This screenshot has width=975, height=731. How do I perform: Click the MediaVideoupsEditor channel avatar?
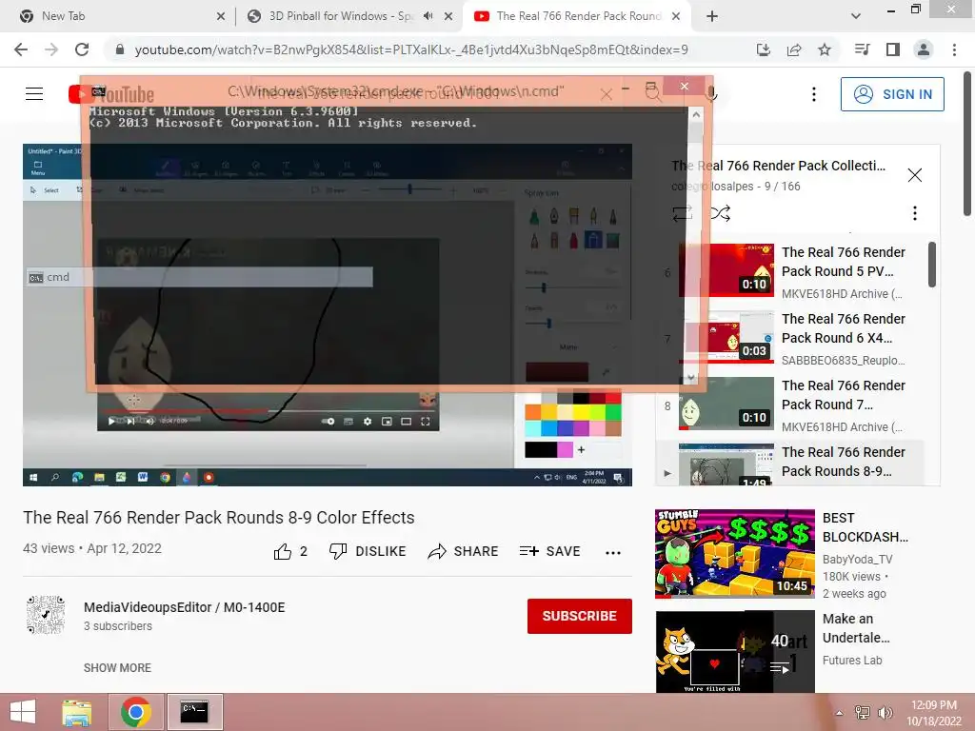click(x=46, y=615)
